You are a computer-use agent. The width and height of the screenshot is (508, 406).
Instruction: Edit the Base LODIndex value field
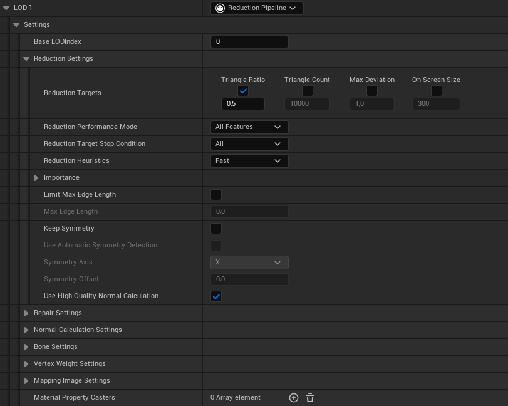249,41
